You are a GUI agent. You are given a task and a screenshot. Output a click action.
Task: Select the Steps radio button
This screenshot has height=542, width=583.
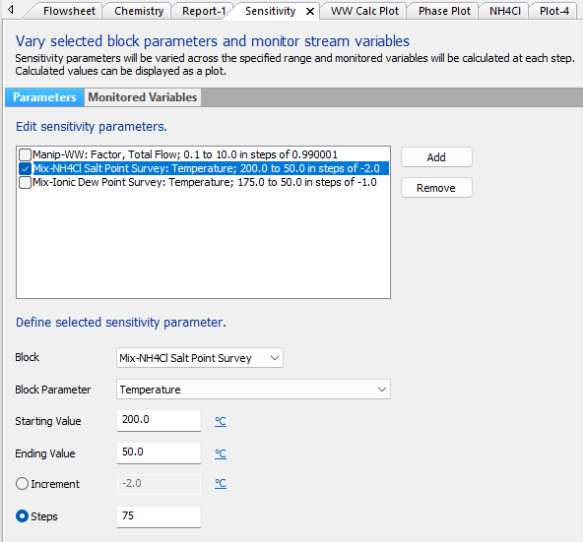point(22,516)
